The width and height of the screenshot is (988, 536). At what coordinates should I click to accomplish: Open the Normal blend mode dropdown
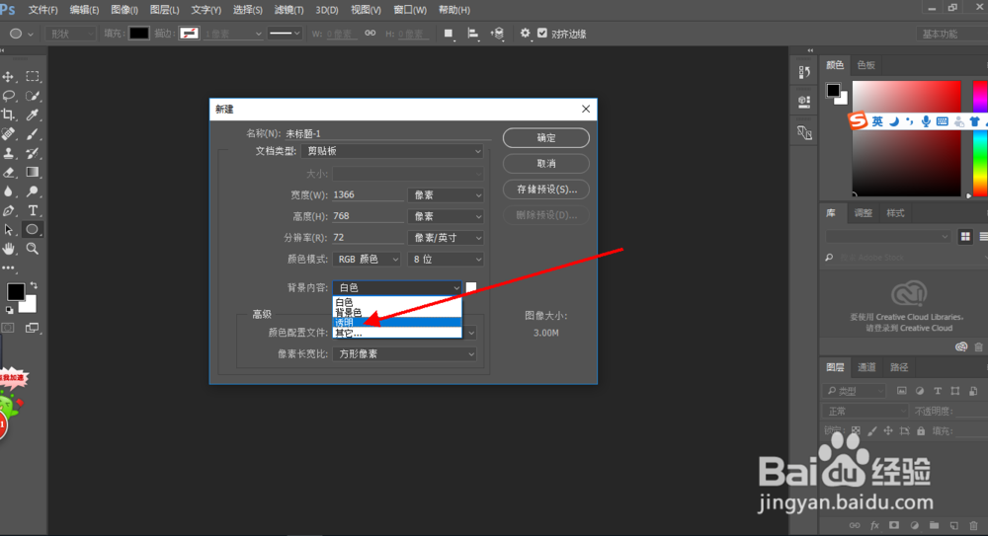click(x=864, y=412)
